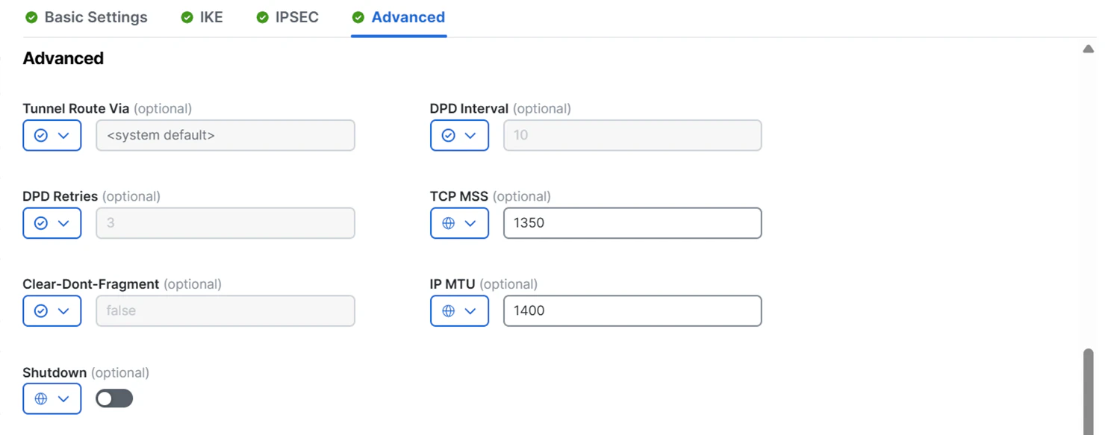Click the IP MTU field showing 1400
1120x435 pixels.
tap(632, 311)
